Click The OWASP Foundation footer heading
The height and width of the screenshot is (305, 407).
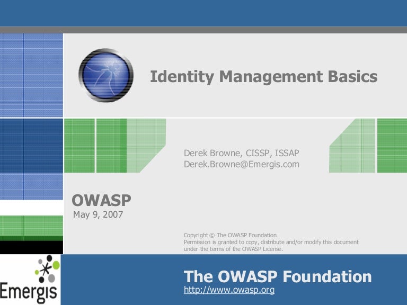pyautogui.click(x=277, y=276)
